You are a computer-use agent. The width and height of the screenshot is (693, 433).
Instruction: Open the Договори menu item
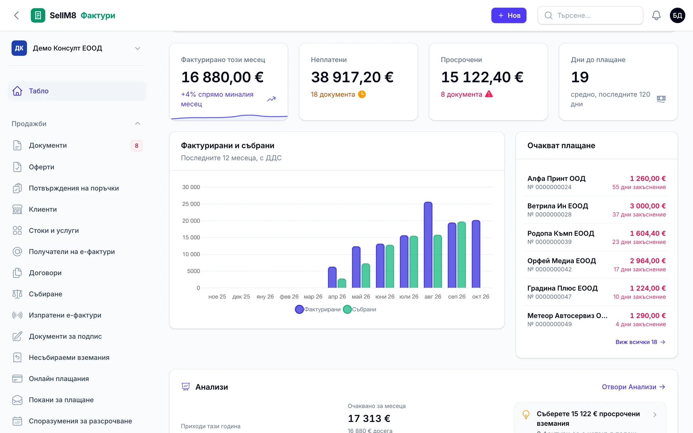click(77, 273)
